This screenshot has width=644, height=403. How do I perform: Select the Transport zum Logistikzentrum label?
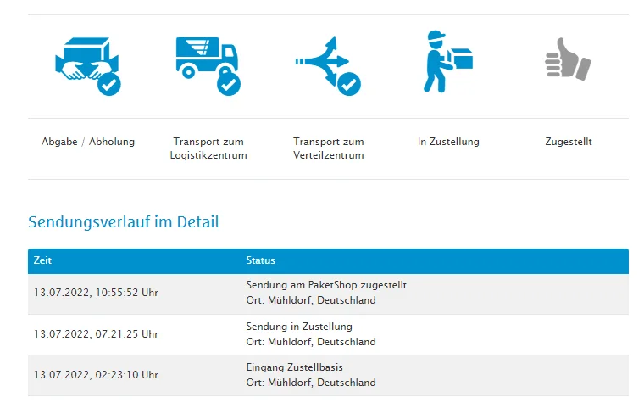[x=208, y=148]
